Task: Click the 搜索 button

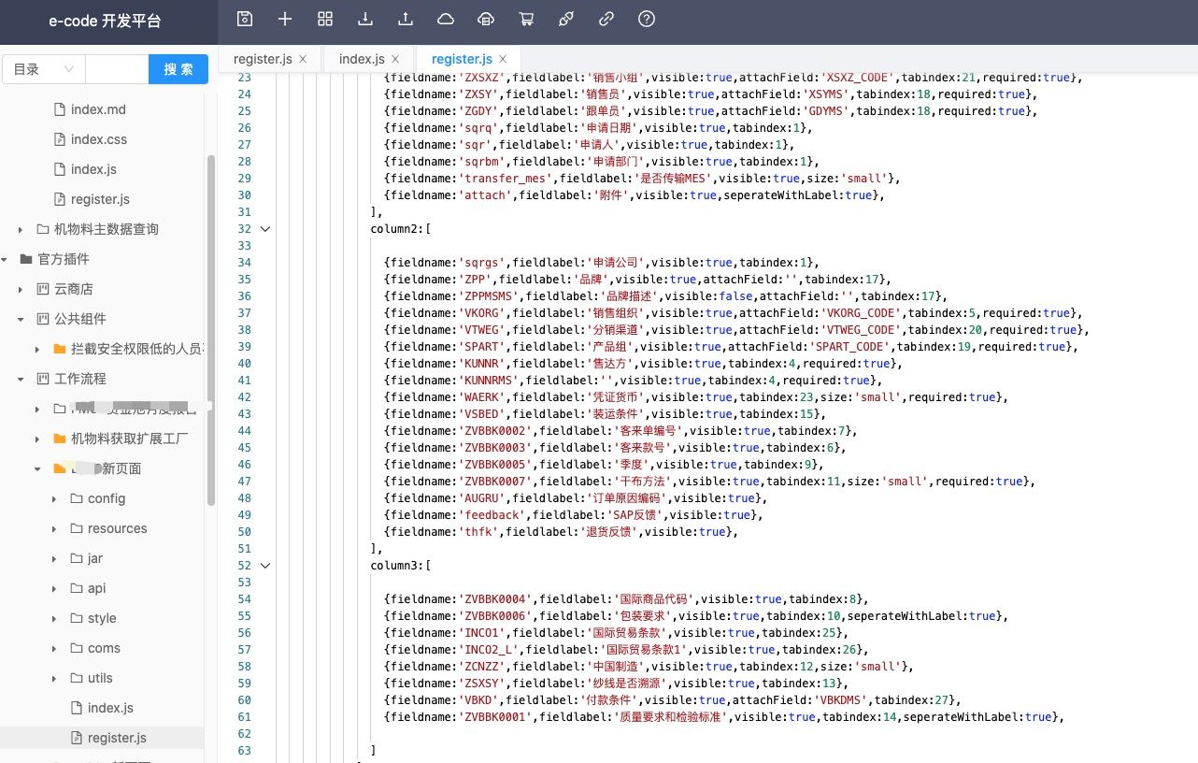Action: point(178,69)
